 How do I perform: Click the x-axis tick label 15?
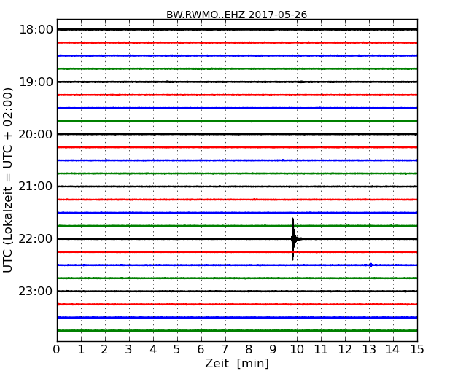pos(417,349)
